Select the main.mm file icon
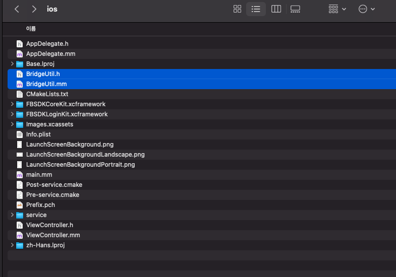Viewport: 396px width, 277px height. tap(20, 175)
